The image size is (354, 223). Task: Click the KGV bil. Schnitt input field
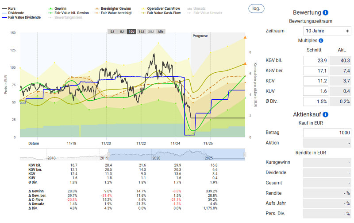pos(316,60)
